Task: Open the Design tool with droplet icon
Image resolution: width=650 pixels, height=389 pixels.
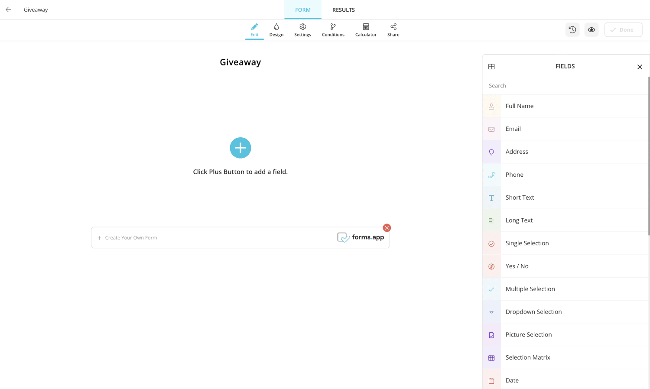Action: [x=276, y=30]
